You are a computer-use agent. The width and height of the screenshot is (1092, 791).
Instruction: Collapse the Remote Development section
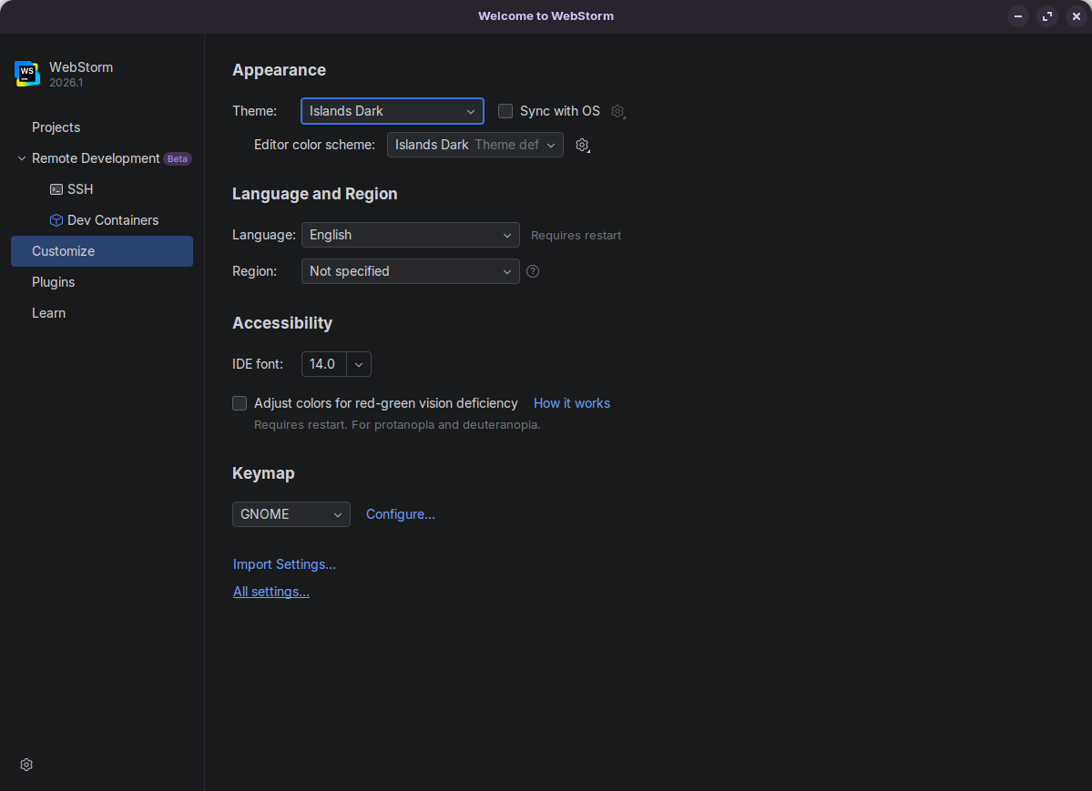coord(20,157)
